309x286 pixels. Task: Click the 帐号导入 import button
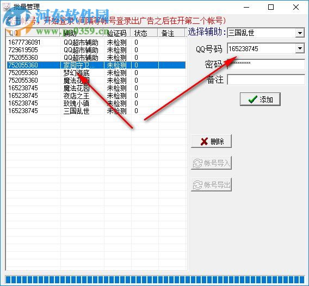211,163
